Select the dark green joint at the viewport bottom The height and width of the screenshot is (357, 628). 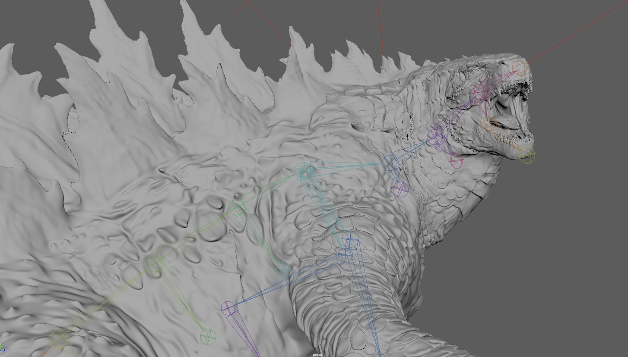tap(208, 336)
